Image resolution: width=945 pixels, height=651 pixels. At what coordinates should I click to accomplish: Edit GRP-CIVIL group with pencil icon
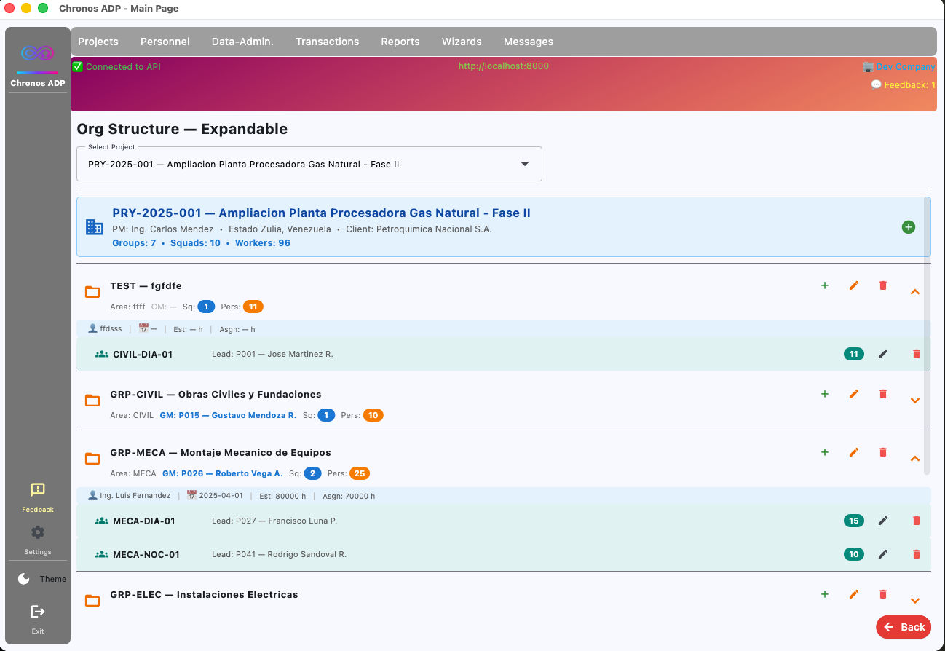[x=854, y=394]
